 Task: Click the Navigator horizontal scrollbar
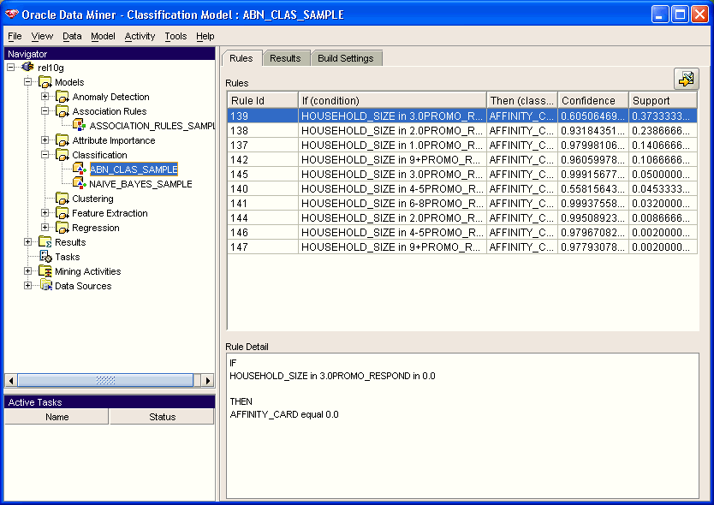105,380
